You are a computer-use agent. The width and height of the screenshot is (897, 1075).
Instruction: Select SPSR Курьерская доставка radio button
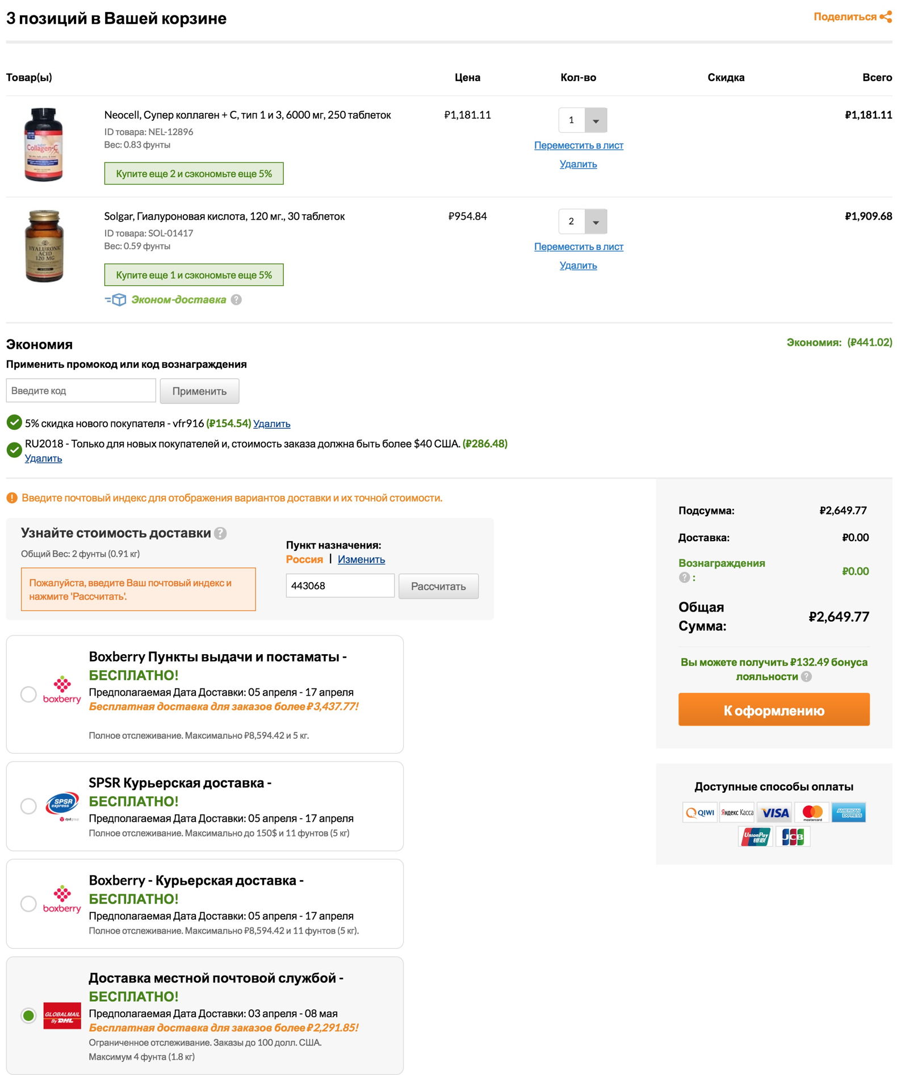[28, 806]
